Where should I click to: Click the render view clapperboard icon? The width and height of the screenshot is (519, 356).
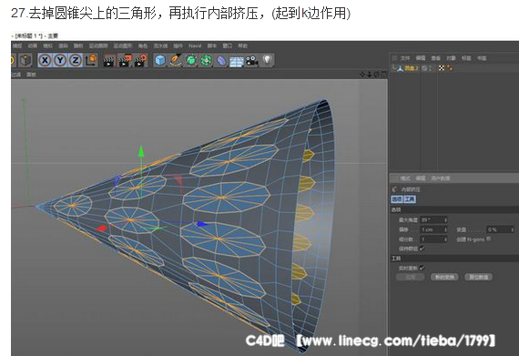tap(108, 60)
